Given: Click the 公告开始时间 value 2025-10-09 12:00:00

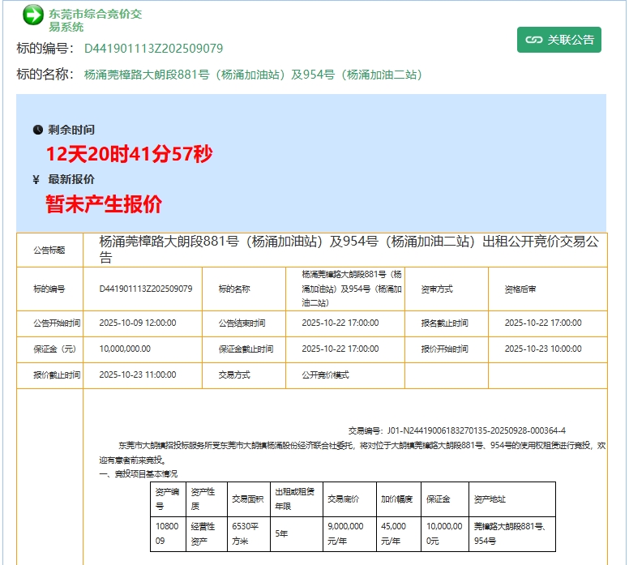Looking at the screenshot, I should (x=137, y=323).
